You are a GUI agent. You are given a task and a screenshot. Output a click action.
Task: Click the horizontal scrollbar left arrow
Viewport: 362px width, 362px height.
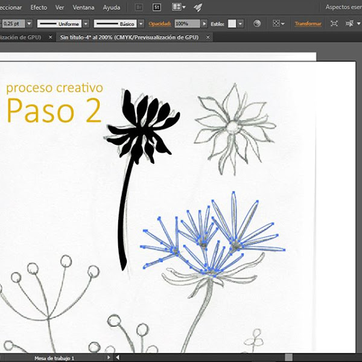(x=118, y=358)
